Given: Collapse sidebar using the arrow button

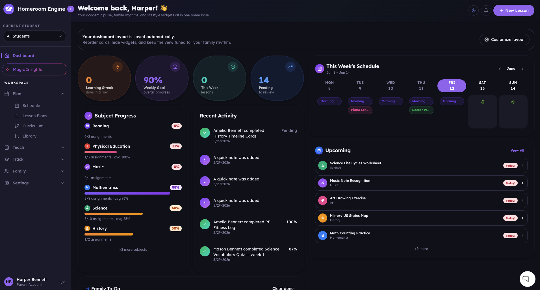Looking at the screenshot, I should click(71, 9).
